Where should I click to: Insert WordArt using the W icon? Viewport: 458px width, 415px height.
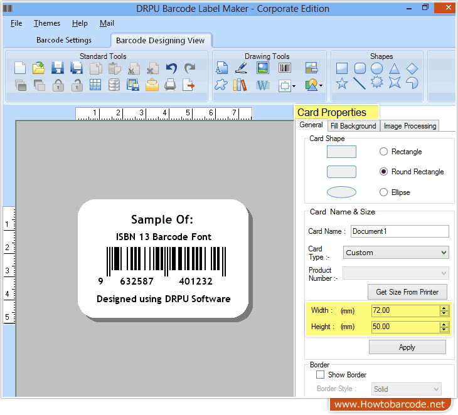(x=263, y=85)
